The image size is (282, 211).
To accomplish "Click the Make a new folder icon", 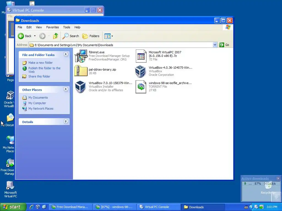I will 25,63.
